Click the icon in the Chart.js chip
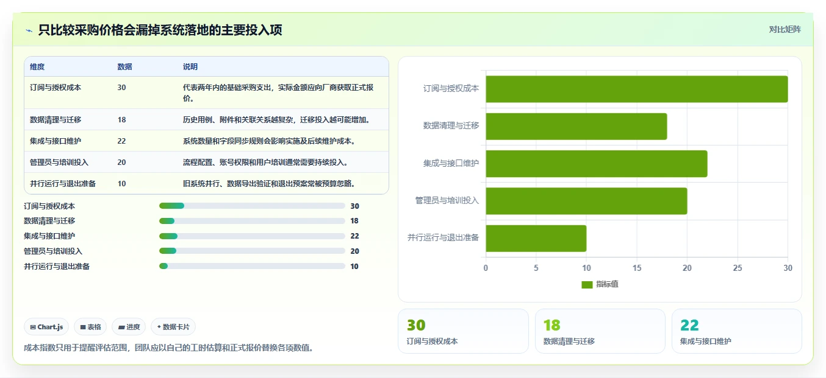Screen dimensions: 826x378 33,327
